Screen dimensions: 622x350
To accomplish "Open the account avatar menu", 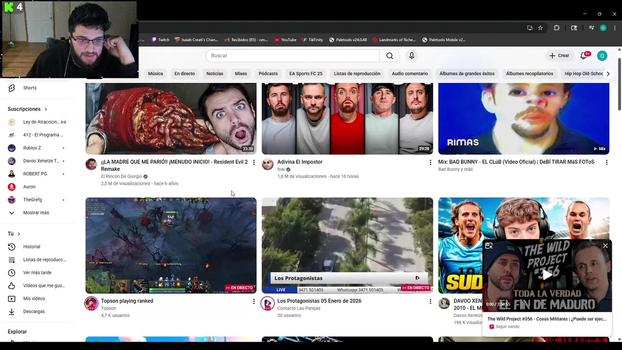I will [602, 56].
